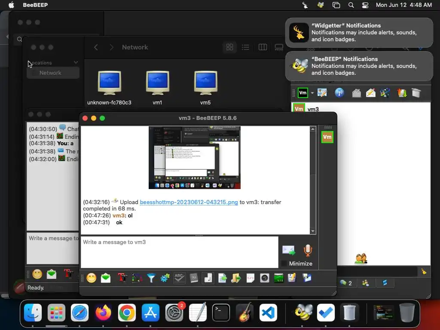Screen dimensions: 440x330
Task: Open file transfers with orange-green arrows icon
Action: click(402, 93)
